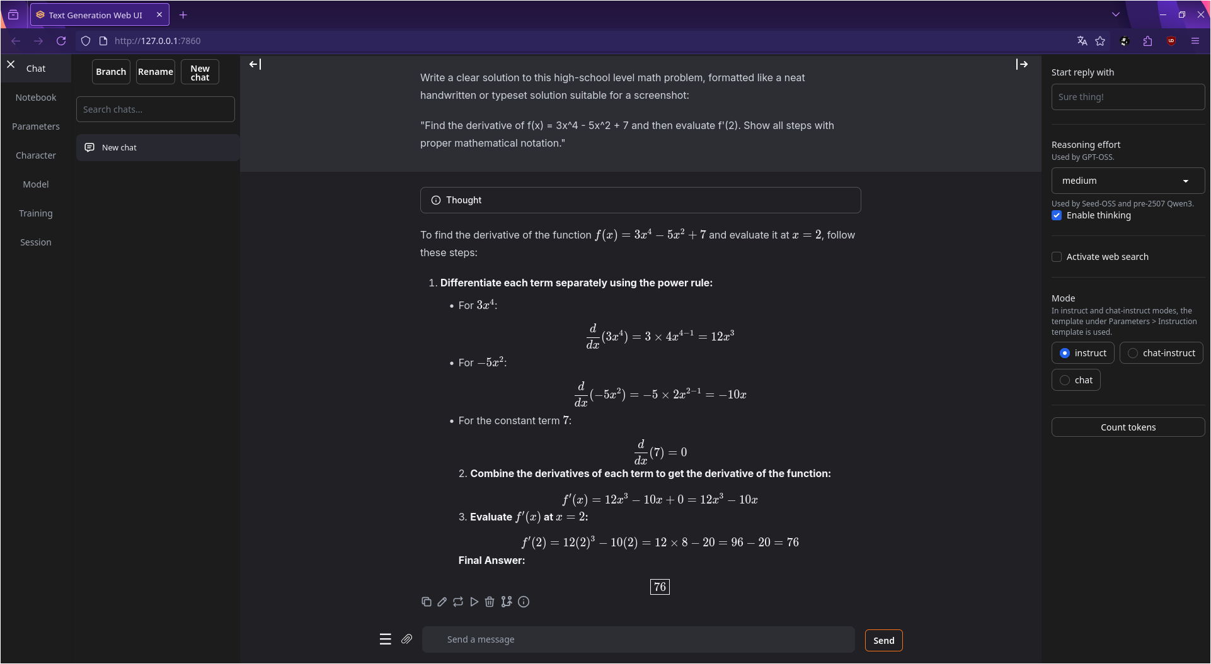Regenerate the assistant's reply
1211x664 pixels.
[458, 602]
